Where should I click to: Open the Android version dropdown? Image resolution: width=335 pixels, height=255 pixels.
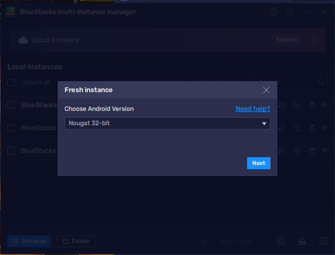pos(167,123)
